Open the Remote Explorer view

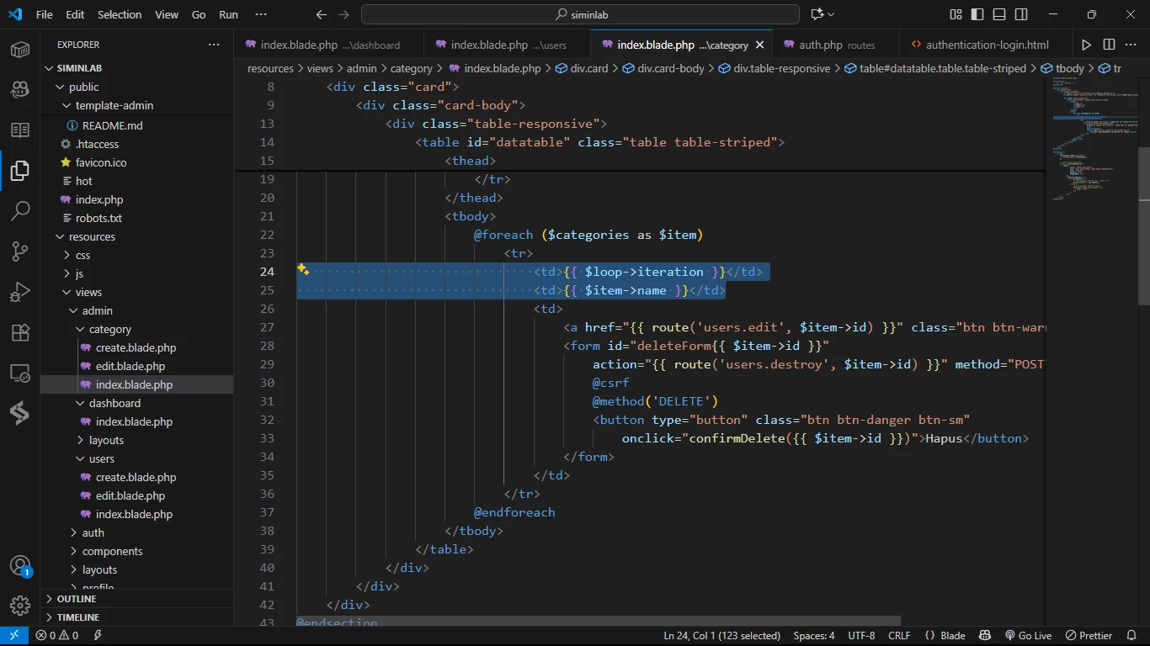[20, 373]
